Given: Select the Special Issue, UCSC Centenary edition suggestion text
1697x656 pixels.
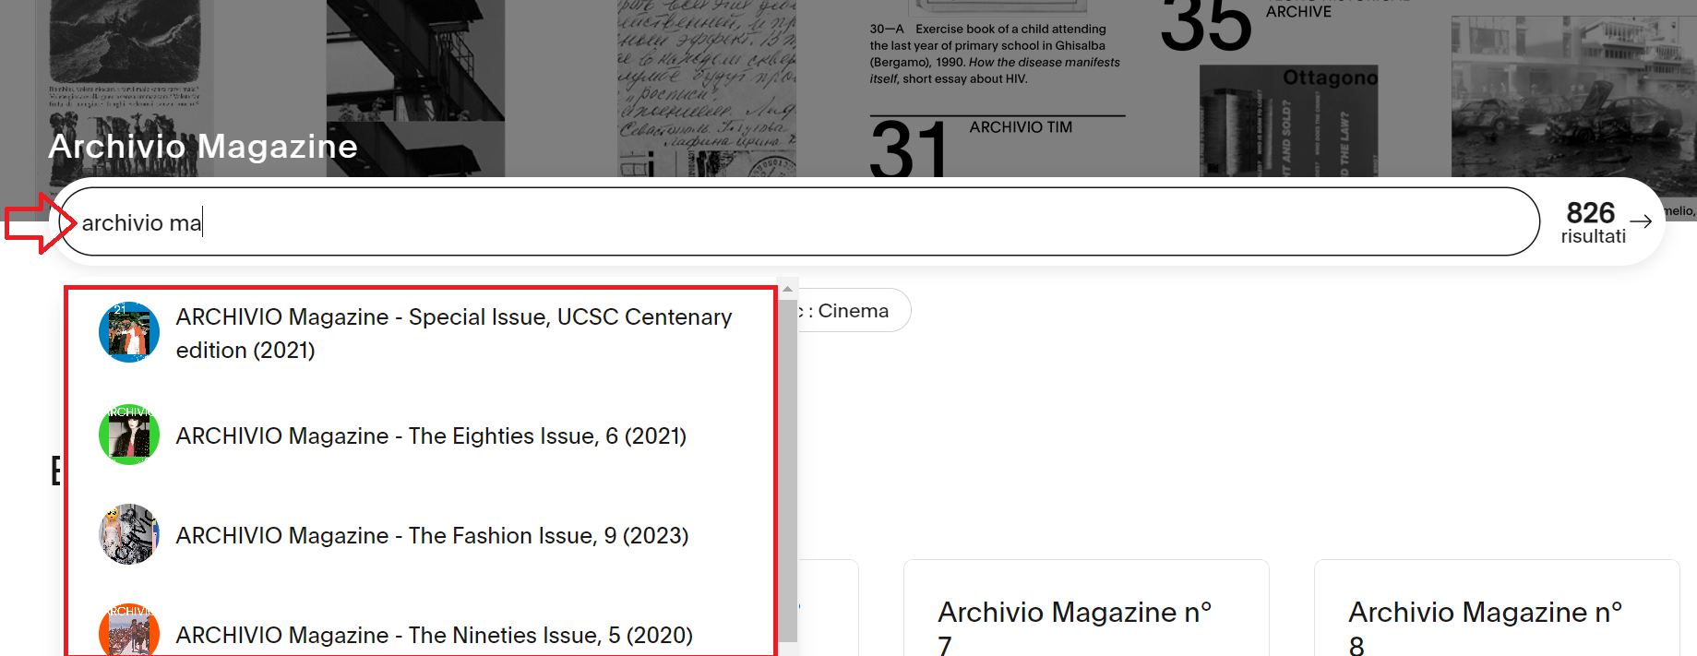Looking at the screenshot, I should click(x=453, y=333).
